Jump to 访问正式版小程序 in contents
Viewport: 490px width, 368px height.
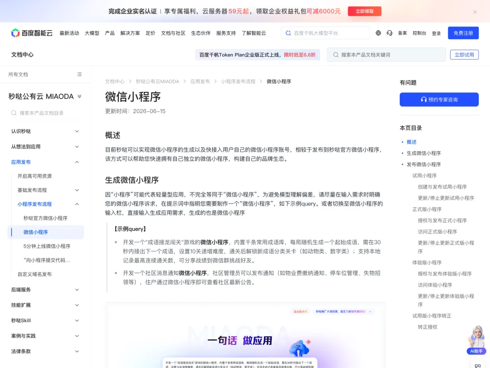[x=437, y=232]
